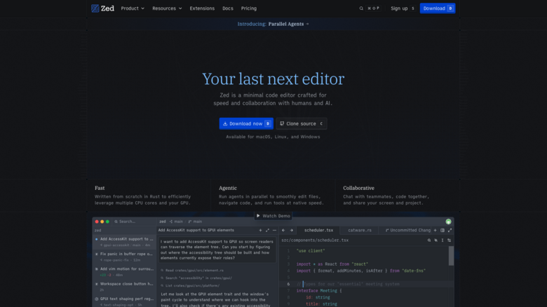This screenshot has height=307, width=547.
Task: Click line 6 with the comment in the editor
Action: click(x=366, y=284)
